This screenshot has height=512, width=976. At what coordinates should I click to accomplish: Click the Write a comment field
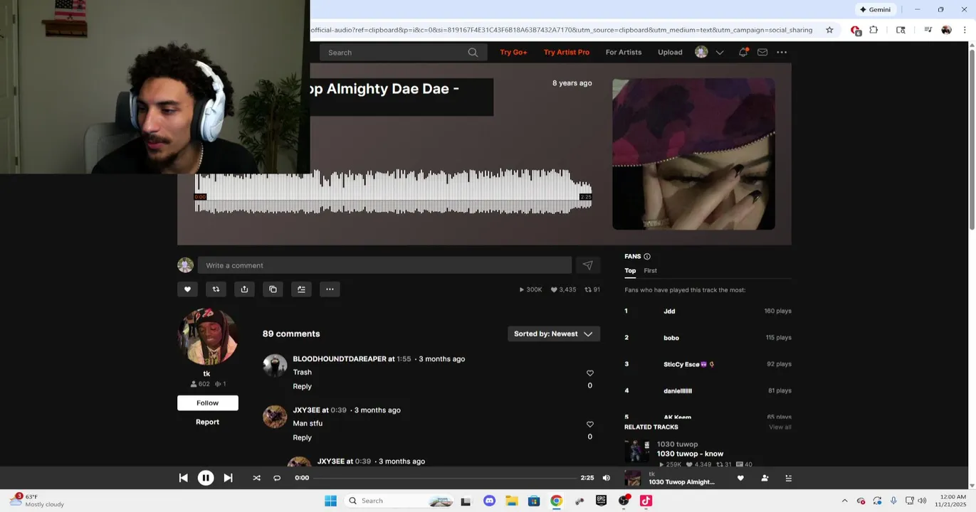click(384, 265)
